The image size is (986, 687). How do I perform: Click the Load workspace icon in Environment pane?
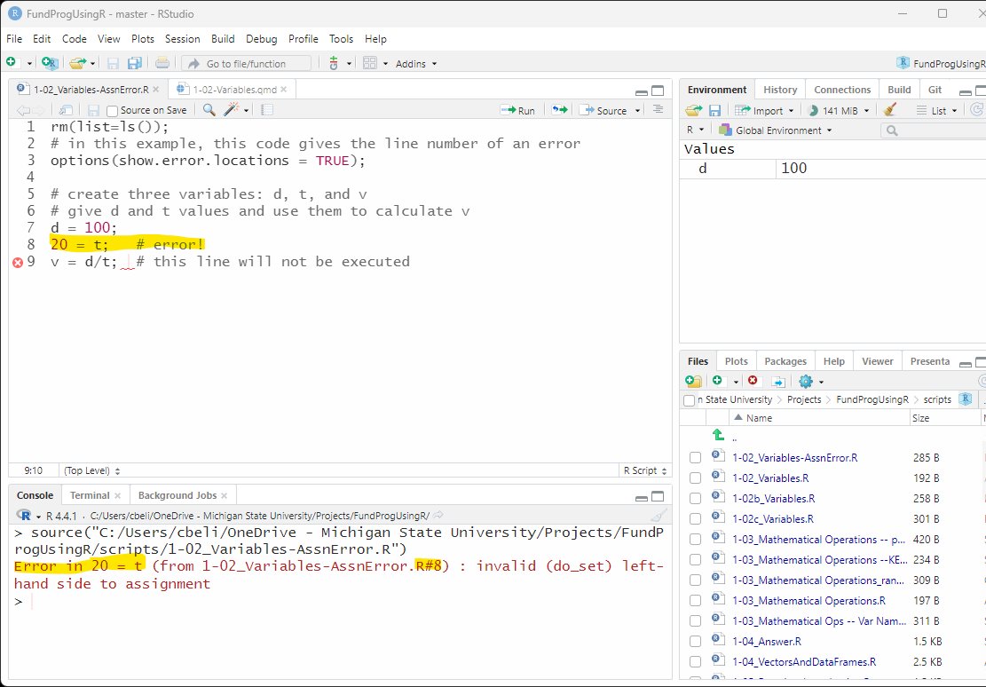tap(694, 110)
